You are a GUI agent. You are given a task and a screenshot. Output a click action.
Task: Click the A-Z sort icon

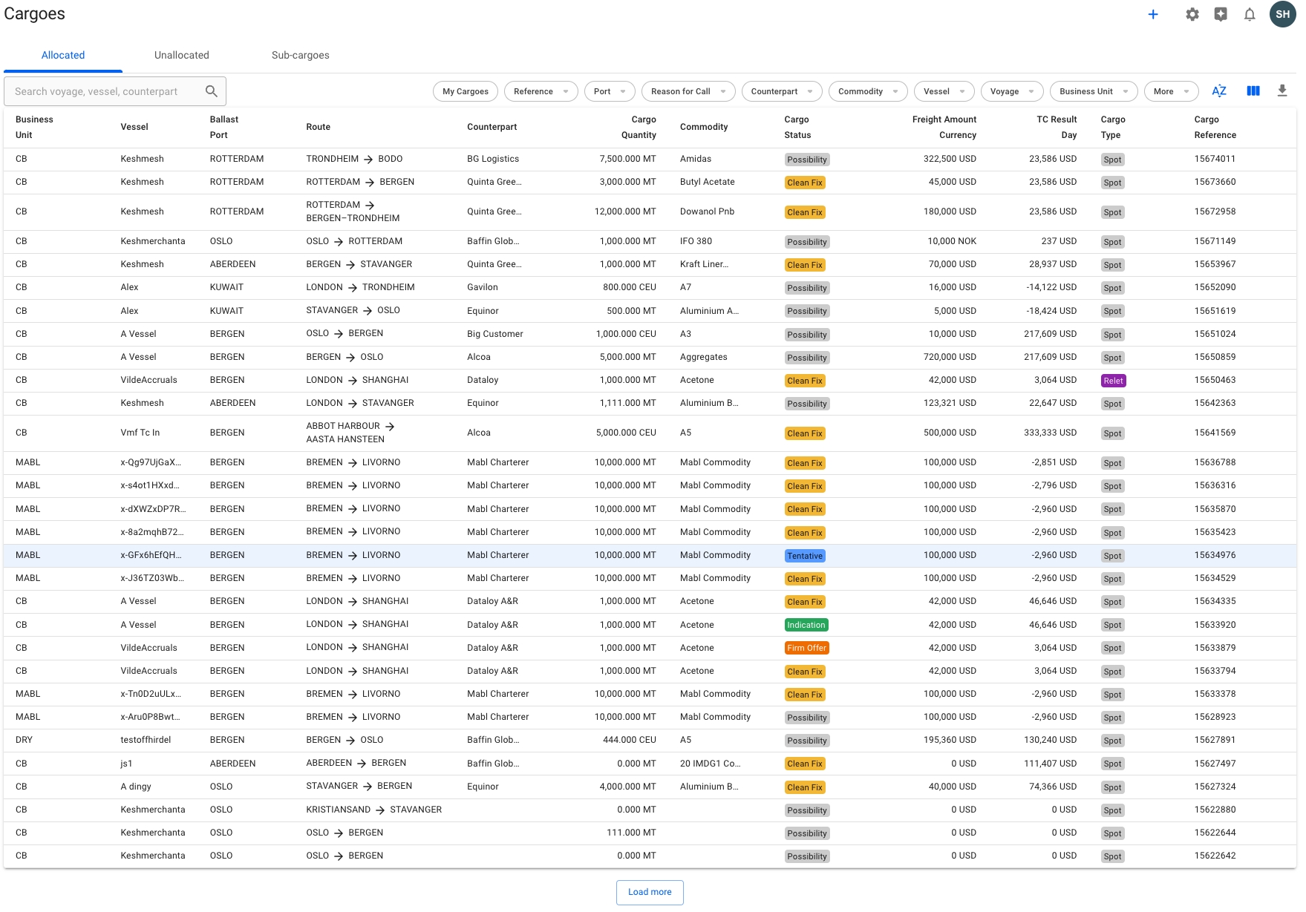1218,91
